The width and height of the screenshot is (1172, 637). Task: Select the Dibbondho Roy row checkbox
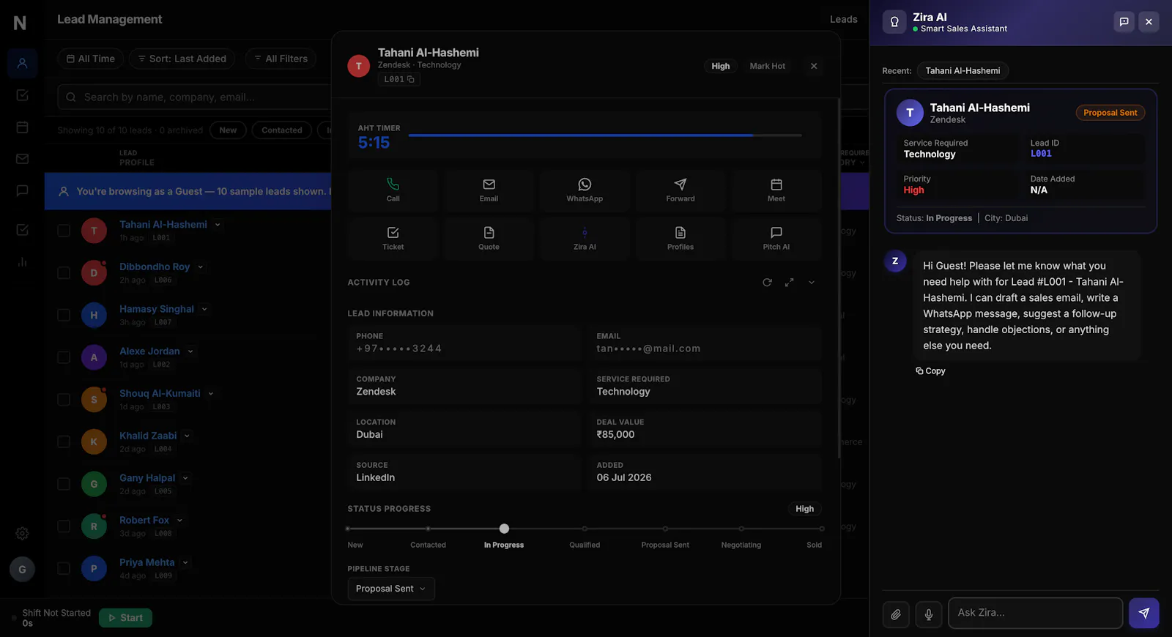click(x=64, y=273)
